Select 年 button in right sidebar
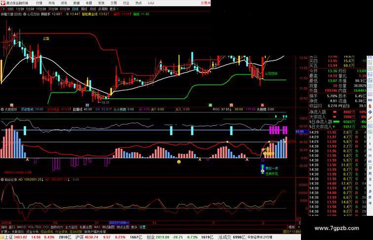Viewport: 373px width, 240px height. (370, 204)
